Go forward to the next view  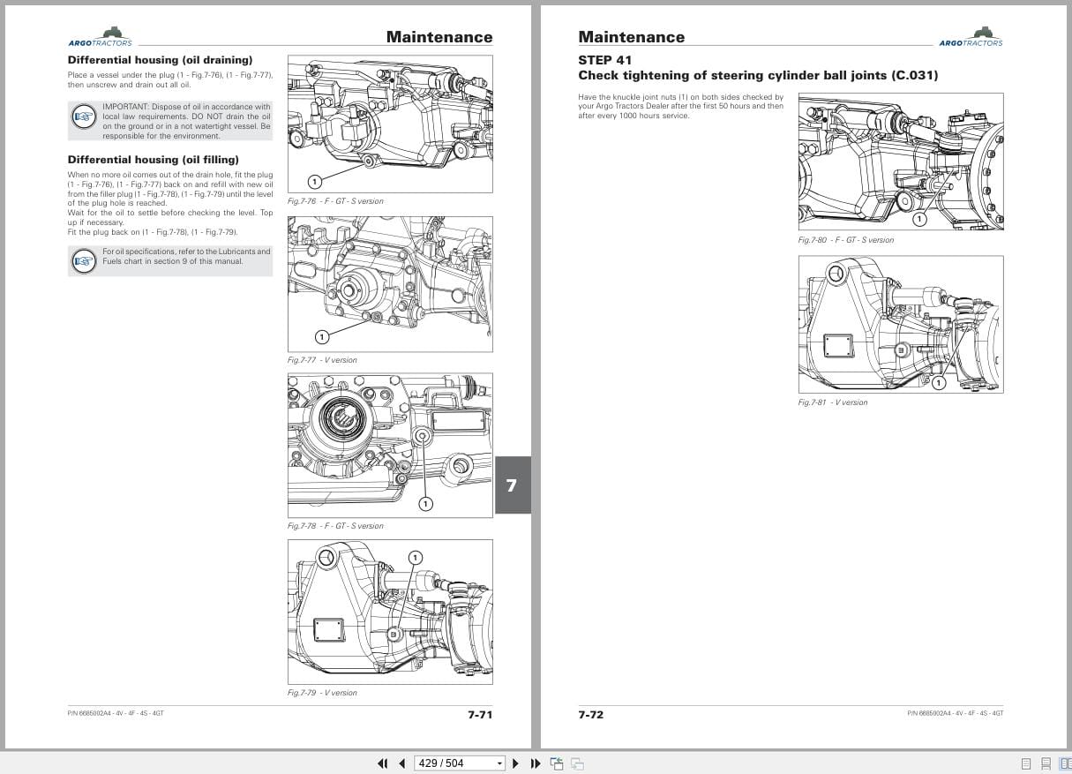pyautogui.click(x=577, y=763)
